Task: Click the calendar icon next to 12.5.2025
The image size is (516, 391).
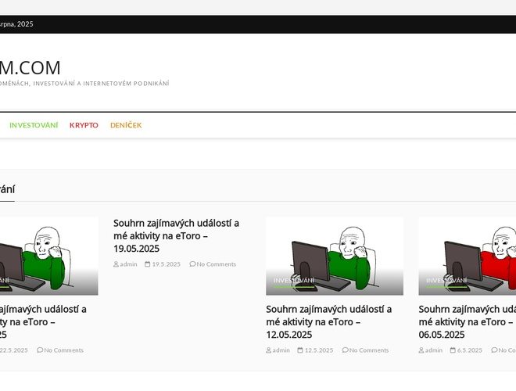Action: (300, 350)
